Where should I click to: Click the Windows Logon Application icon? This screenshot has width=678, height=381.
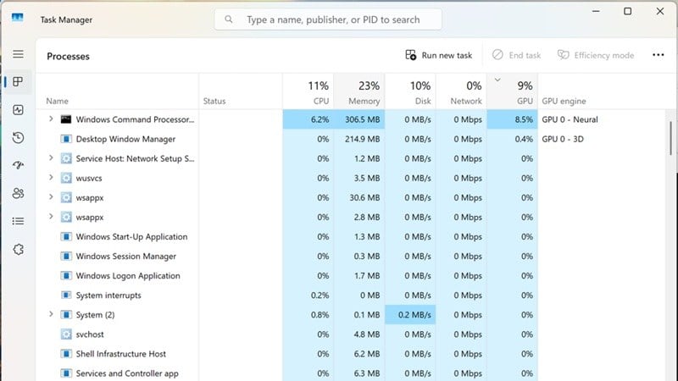click(x=66, y=276)
